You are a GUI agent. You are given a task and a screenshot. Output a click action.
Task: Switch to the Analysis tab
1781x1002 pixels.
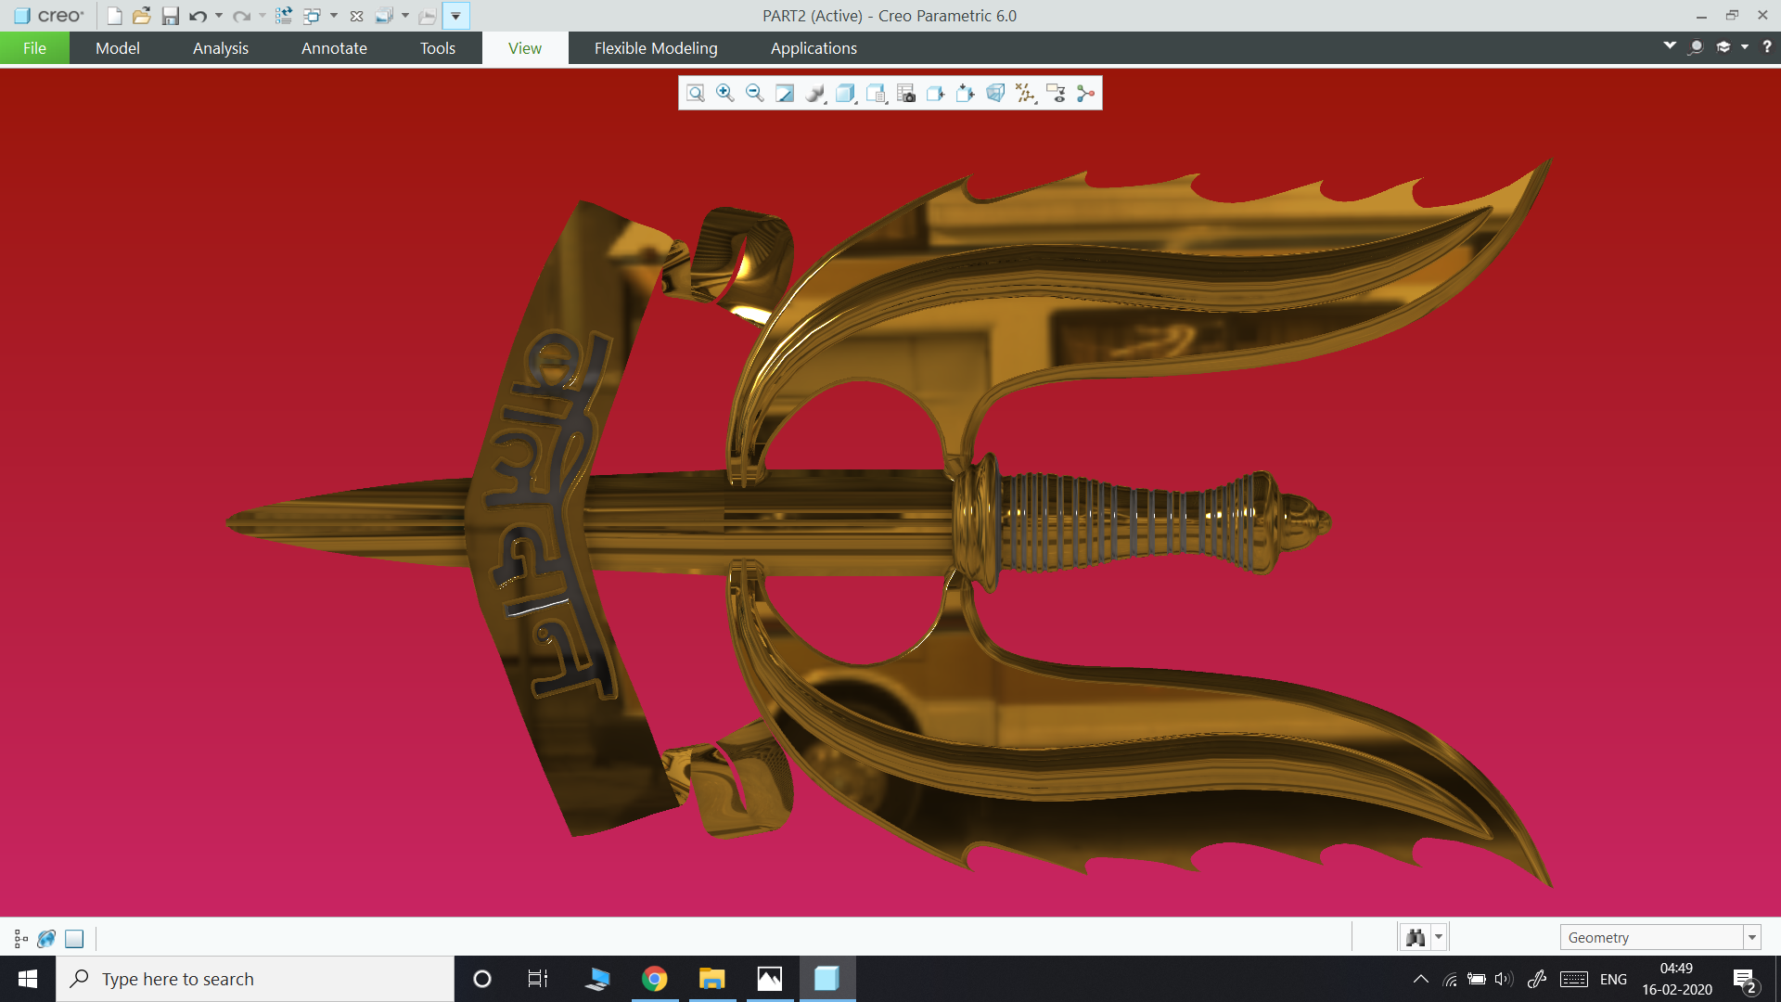(221, 48)
